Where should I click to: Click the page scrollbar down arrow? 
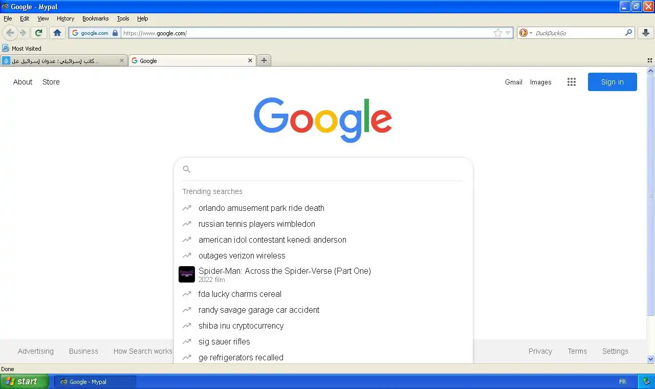click(x=651, y=359)
